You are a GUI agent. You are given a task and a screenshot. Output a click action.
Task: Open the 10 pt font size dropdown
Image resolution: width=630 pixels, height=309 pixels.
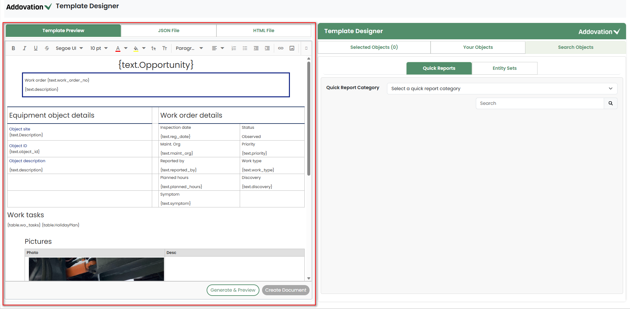[x=99, y=48]
